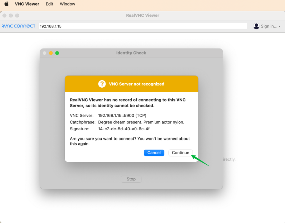Expand the Sign in dropdown arrow
Screen dimensions: 285x223
279,27
